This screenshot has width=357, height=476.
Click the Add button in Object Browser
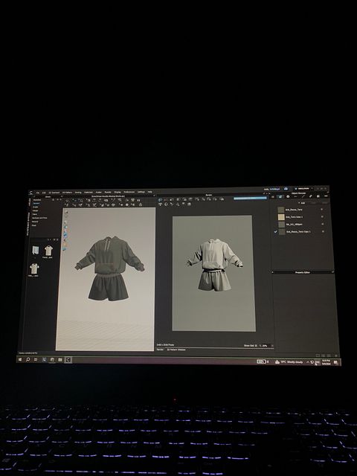(303, 203)
